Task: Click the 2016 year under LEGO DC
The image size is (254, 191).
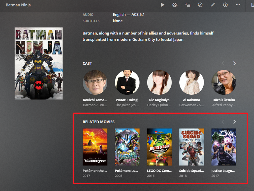Action: [x=151, y=176]
